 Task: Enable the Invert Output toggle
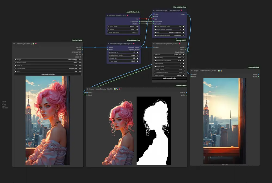tap(184, 69)
